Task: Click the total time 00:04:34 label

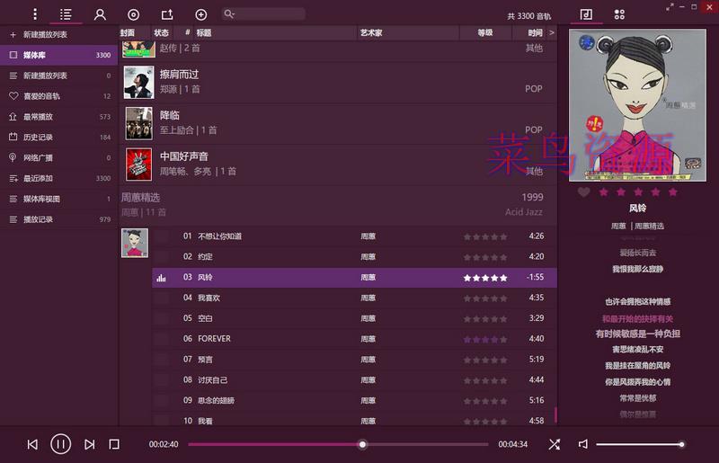Action: [x=512, y=444]
